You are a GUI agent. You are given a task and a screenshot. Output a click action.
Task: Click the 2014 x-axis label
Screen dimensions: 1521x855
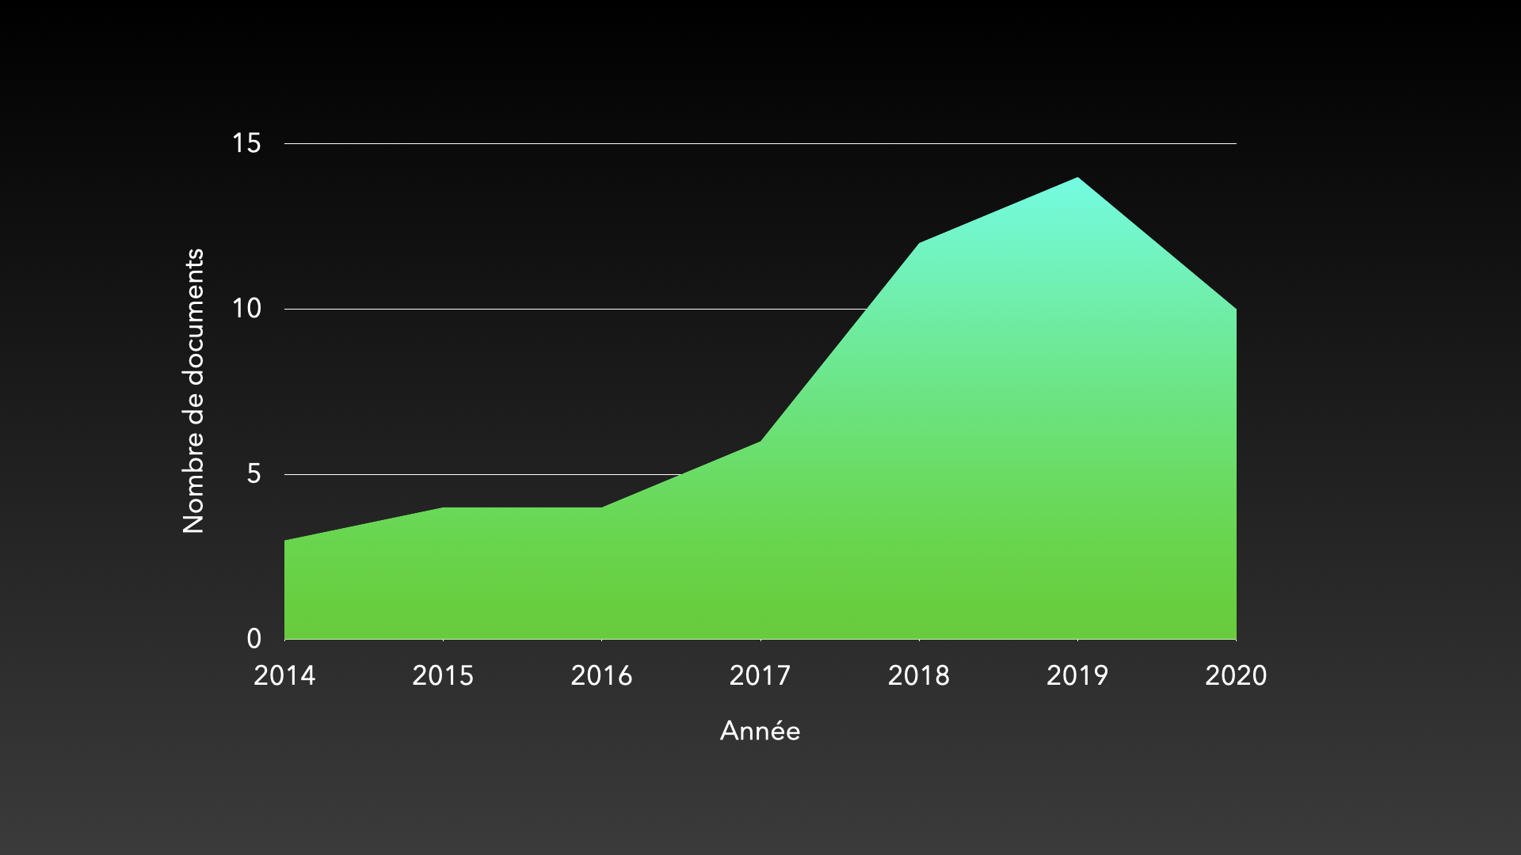tap(284, 675)
